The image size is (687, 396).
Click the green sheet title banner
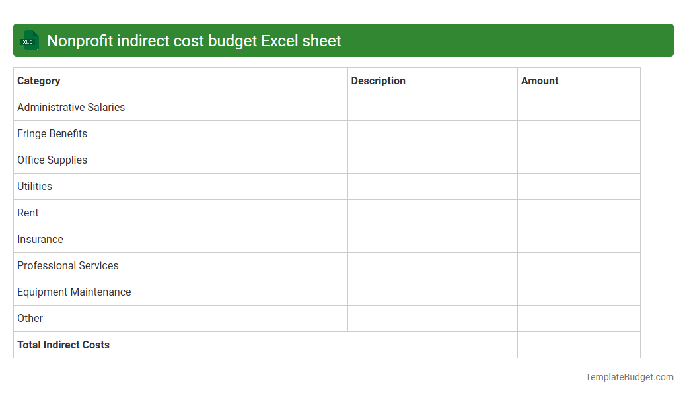[x=343, y=40]
